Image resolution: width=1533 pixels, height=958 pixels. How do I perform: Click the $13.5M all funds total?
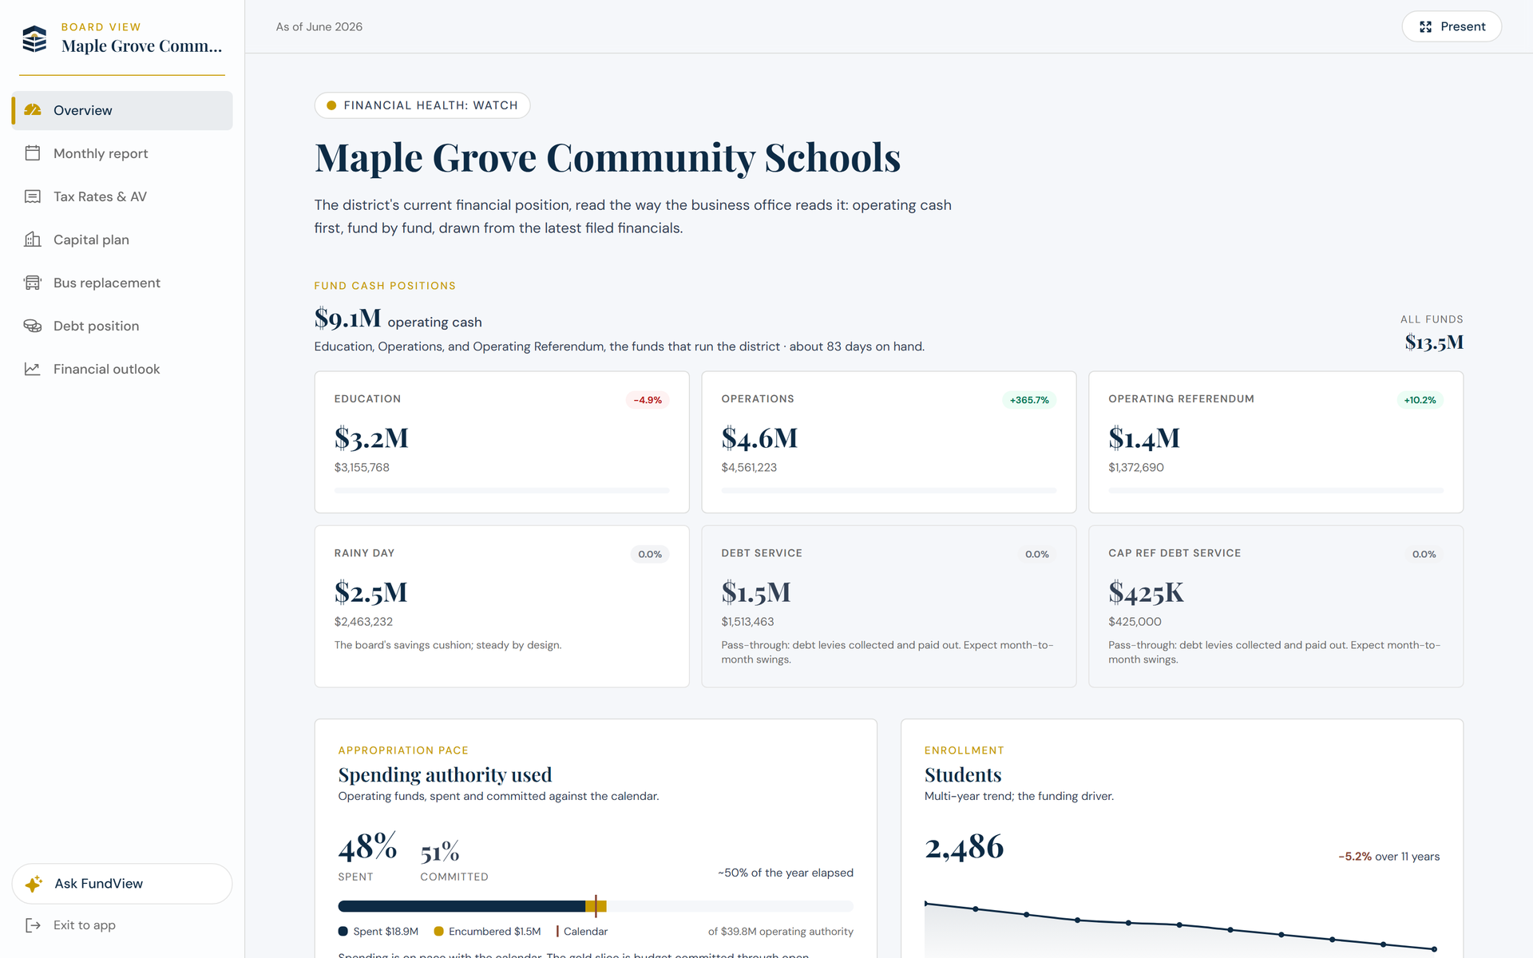point(1434,342)
